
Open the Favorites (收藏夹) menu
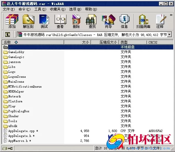(x=57, y=9)
